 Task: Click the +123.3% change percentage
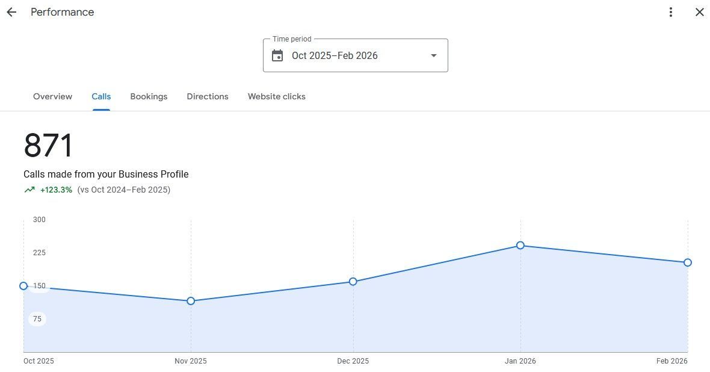pyautogui.click(x=56, y=190)
